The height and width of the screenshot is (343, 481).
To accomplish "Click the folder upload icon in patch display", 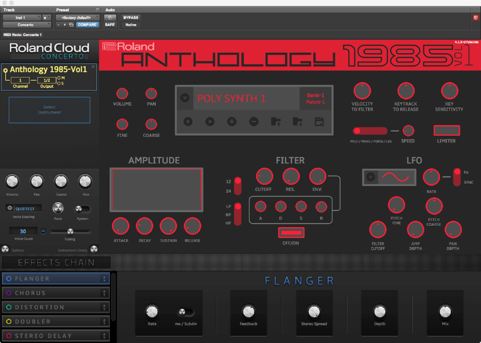I will 276,122.
